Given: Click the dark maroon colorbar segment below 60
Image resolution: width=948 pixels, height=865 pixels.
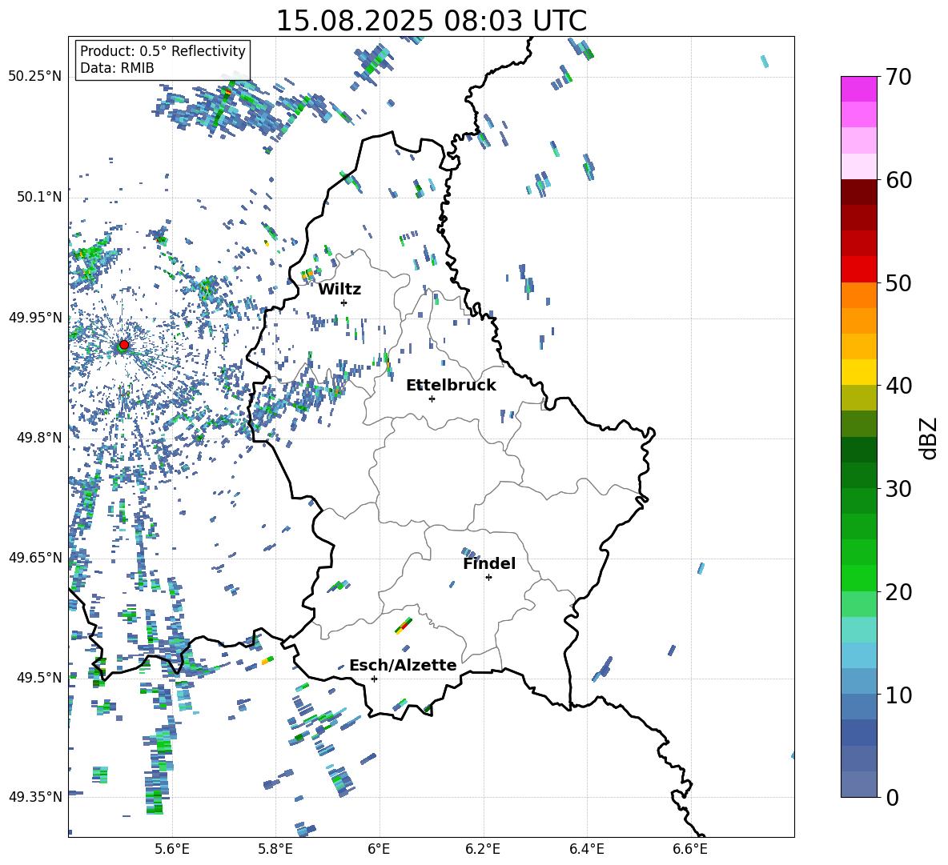Looking at the screenshot, I should (858, 192).
